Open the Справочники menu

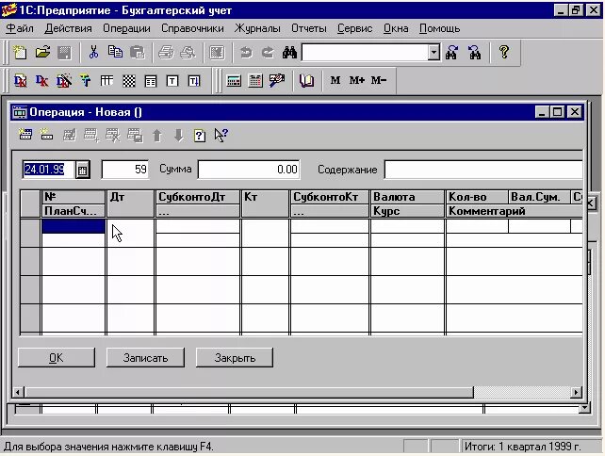coord(192,28)
